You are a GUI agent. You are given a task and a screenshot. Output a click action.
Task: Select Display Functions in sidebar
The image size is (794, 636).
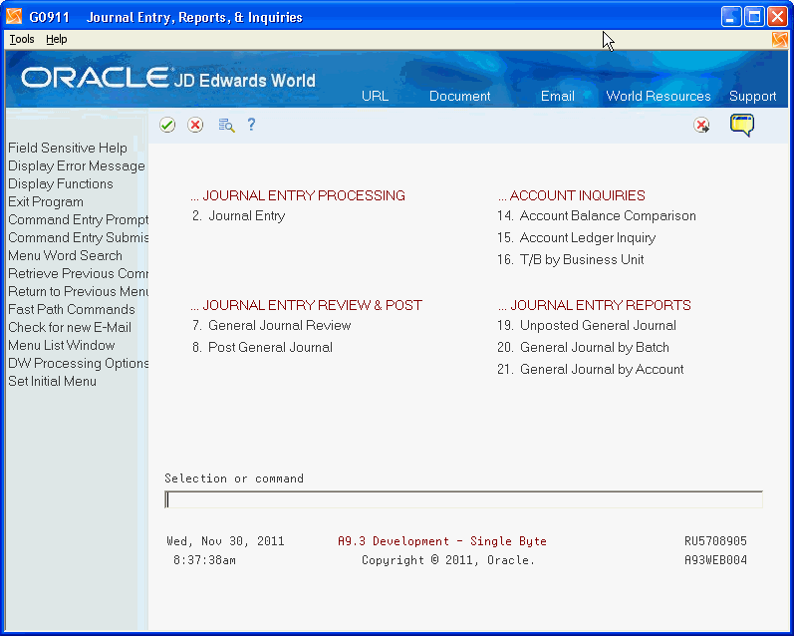tap(60, 184)
